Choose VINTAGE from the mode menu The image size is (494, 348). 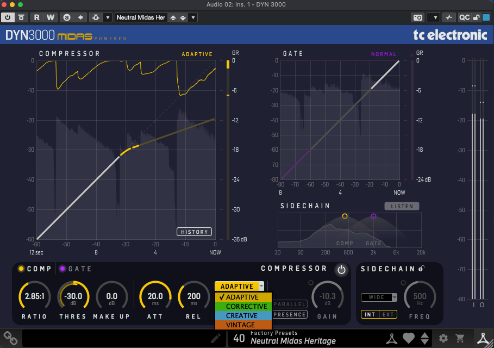tap(240, 325)
